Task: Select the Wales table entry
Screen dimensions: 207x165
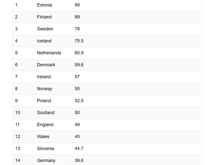Action: pyautogui.click(x=43, y=137)
